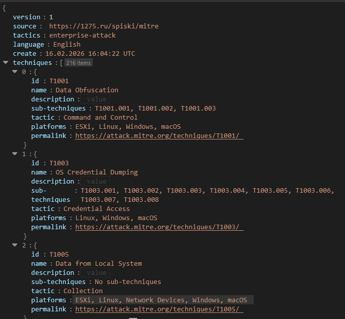Select the enterprise-attack tactics value
Viewport: 345px width, 319px height.
pyautogui.click(x=82, y=36)
